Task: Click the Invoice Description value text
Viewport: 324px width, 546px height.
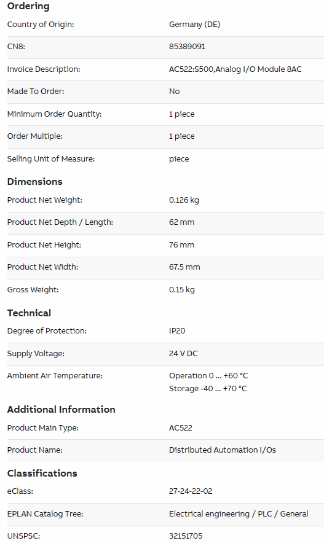Action: pyautogui.click(x=235, y=69)
